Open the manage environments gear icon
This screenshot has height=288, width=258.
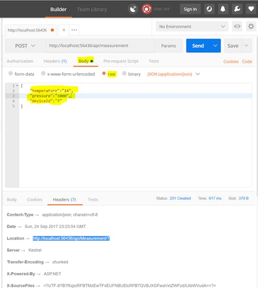point(251,26)
